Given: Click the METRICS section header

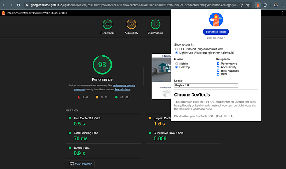Looking at the screenshot, I should point(72,110).
